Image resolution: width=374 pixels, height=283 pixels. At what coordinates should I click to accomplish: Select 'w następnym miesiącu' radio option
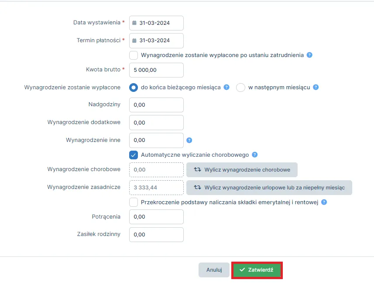click(x=240, y=88)
